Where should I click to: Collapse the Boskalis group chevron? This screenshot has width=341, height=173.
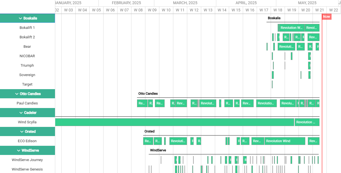20,18
